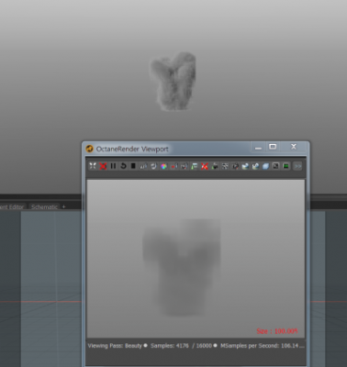
Task: Stop the render with square icon
Action: pyautogui.click(x=133, y=166)
